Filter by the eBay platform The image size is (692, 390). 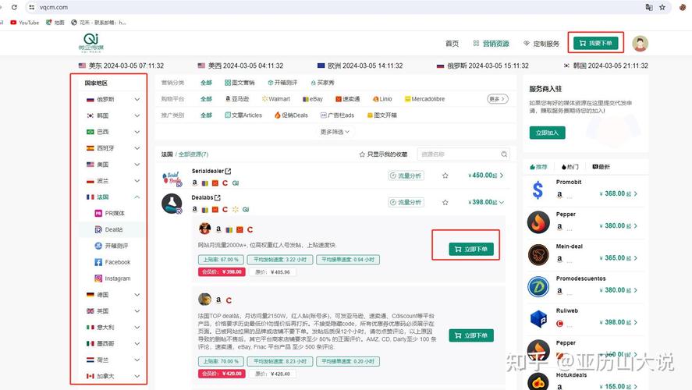click(x=313, y=99)
